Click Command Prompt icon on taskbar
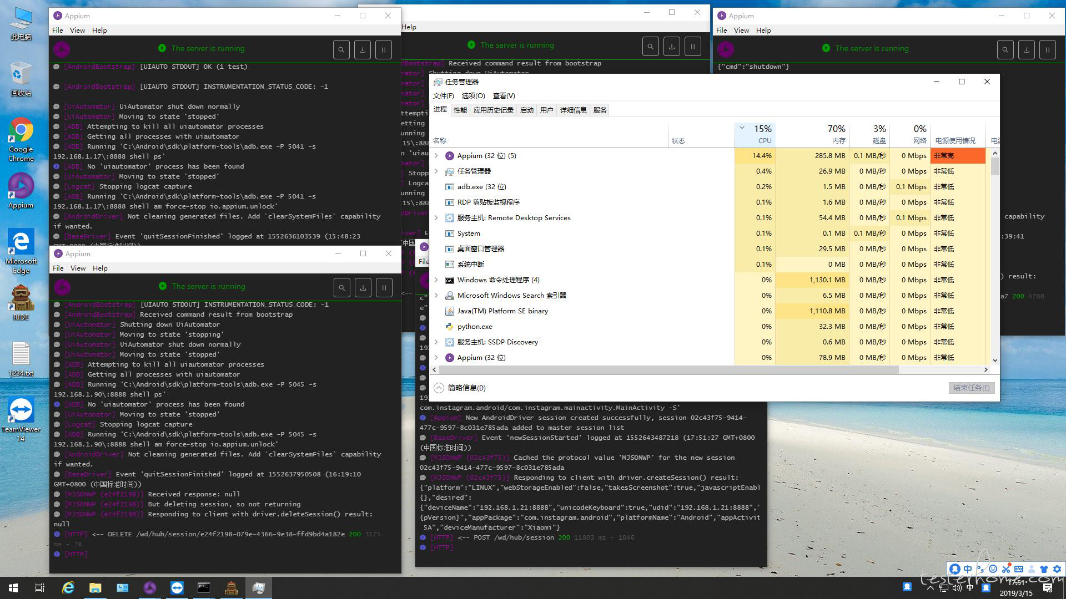The width and height of the screenshot is (1066, 599). click(204, 588)
